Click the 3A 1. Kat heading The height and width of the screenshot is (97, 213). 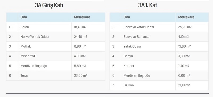(x=148, y=5)
